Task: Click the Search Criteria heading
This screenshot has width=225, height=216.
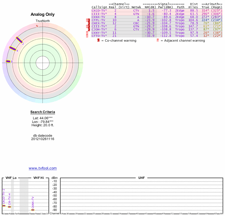Action: 43,112
